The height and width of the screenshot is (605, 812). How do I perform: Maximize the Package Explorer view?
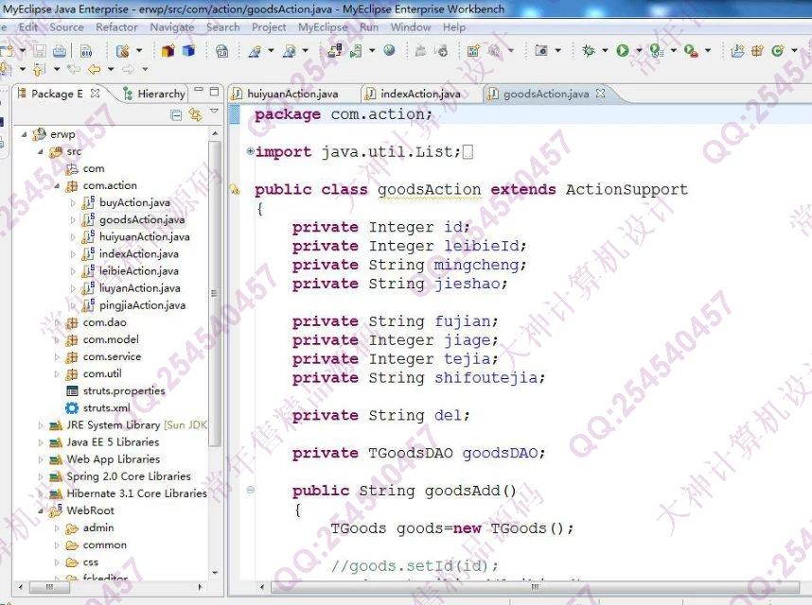(214, 92)
